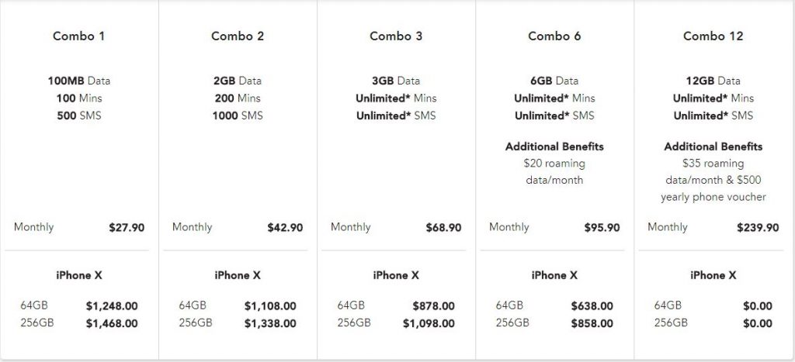This screenshot has height=362, width=795.
Task: Click the 12GB Data allowance text
Action: 713,81
